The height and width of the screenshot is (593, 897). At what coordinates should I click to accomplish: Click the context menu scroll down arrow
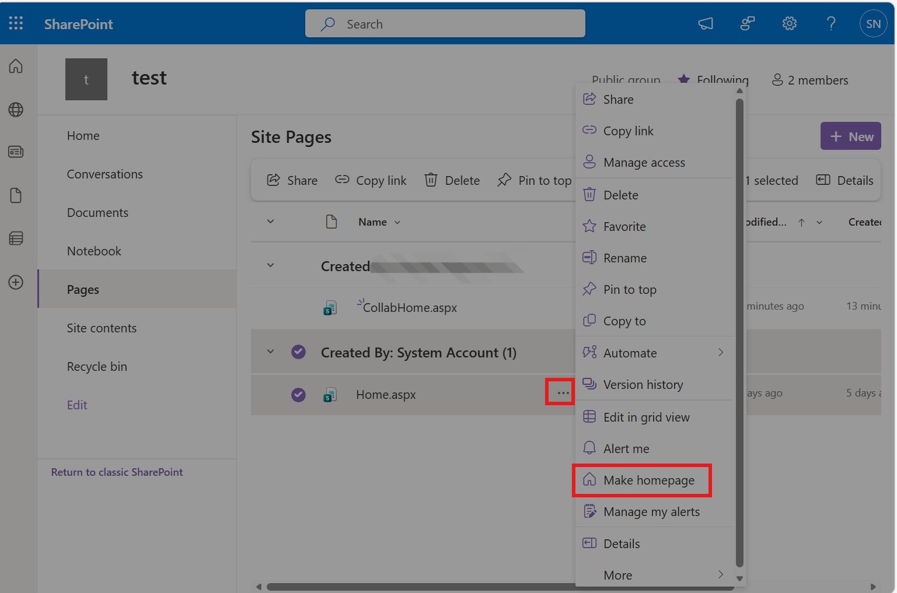click(x=739, y=579)
